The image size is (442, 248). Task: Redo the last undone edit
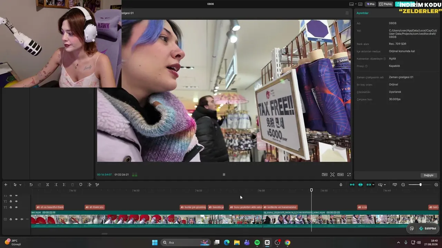click(39, 185)
